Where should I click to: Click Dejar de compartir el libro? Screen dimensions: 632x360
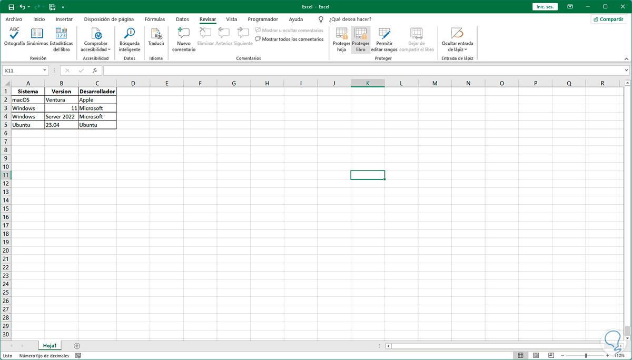(417, 39)
